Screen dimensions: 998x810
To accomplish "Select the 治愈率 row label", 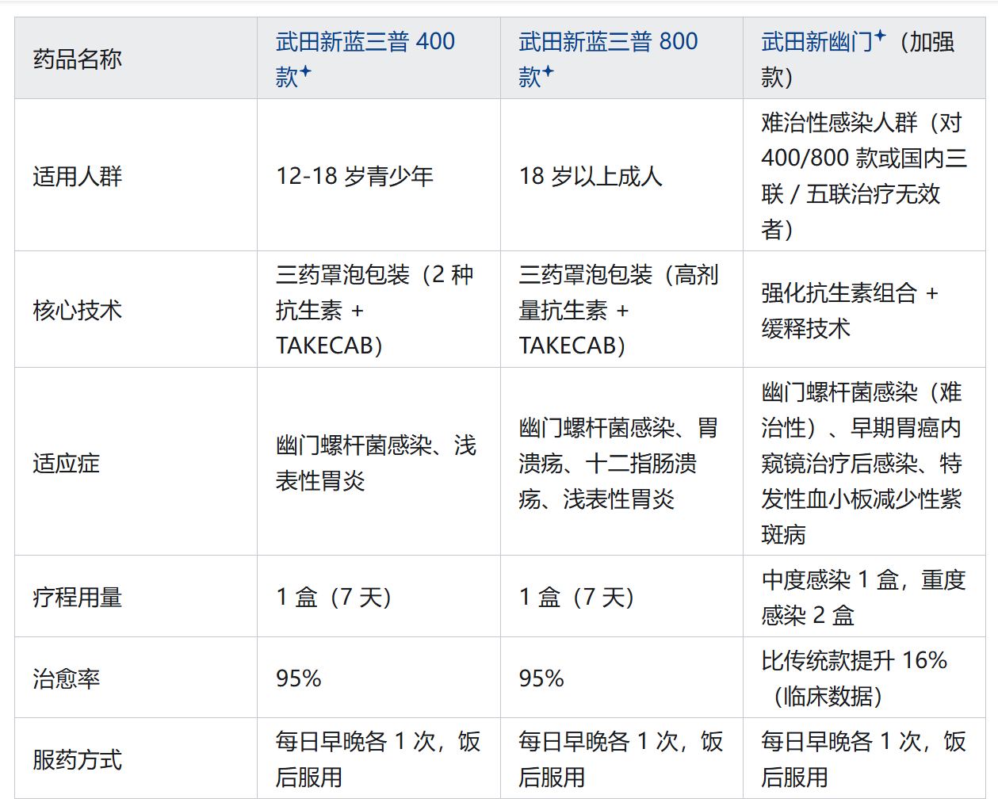I will click(x=67, y=678).
